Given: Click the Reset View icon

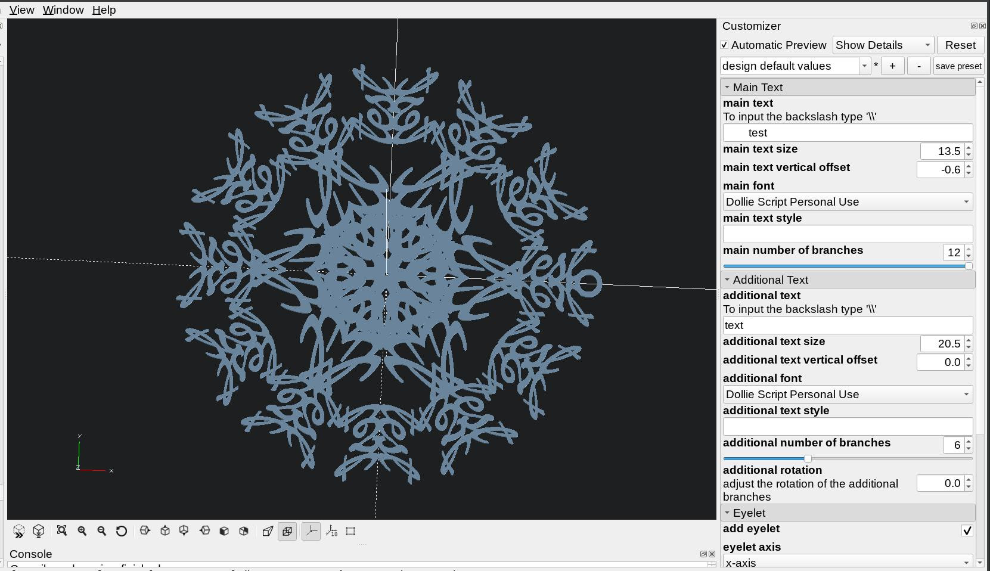Looking at the screenshot, I should tap(122, 531).
